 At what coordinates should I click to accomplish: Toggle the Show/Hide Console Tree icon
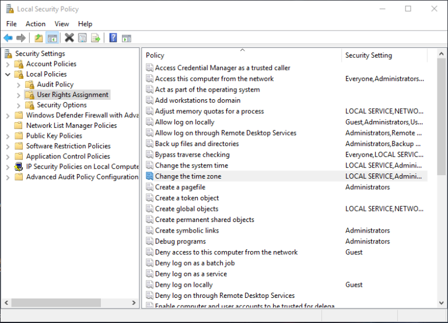pos(52,38)
